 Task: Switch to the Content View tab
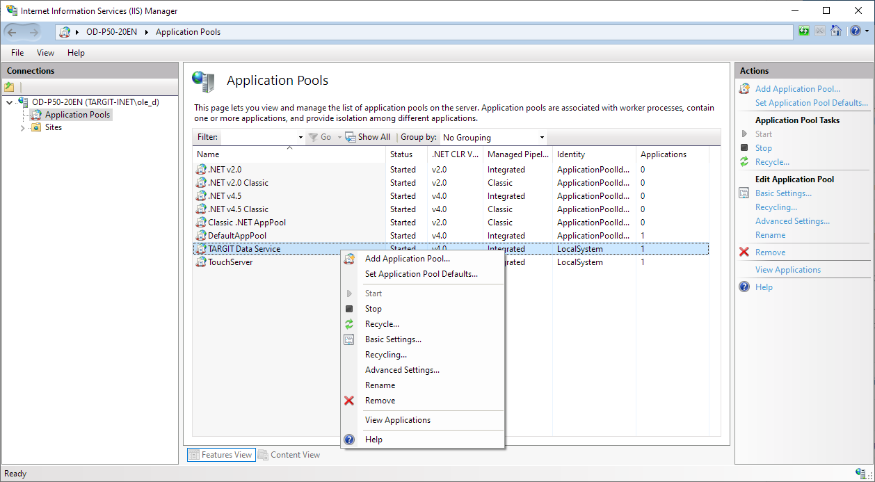[x=289, y=455]
